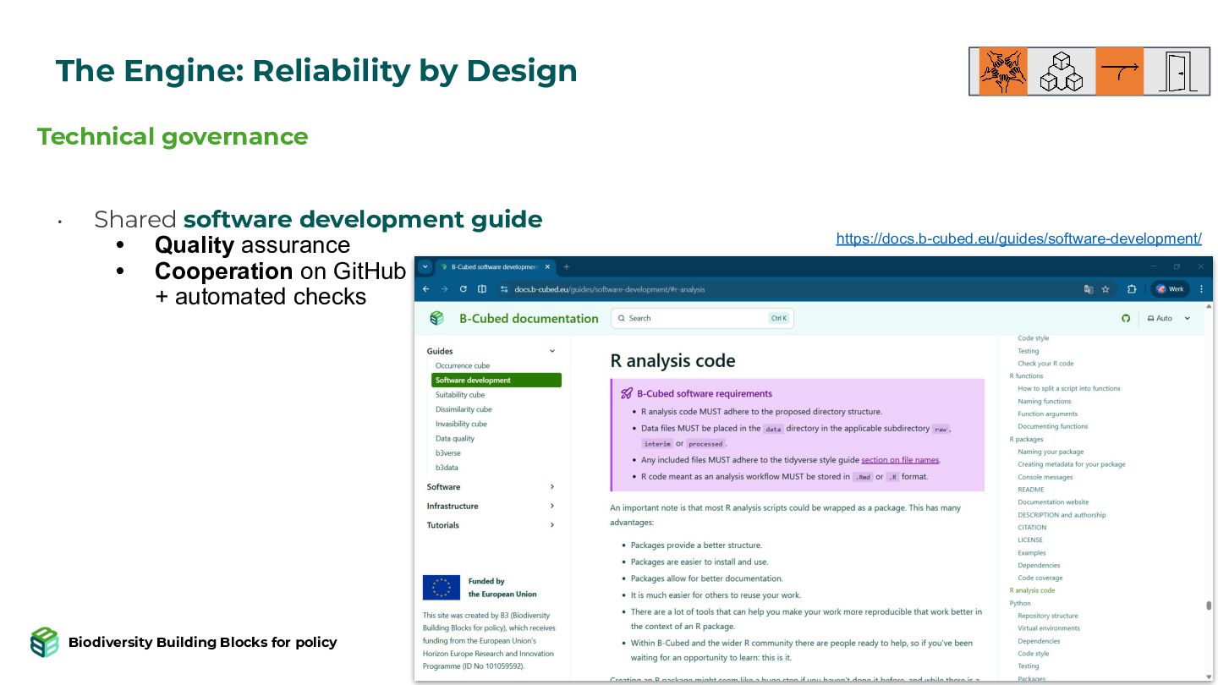Screen dimensions: 1218x685
Task: Jump to README in contents
Action: [1031, 490]
